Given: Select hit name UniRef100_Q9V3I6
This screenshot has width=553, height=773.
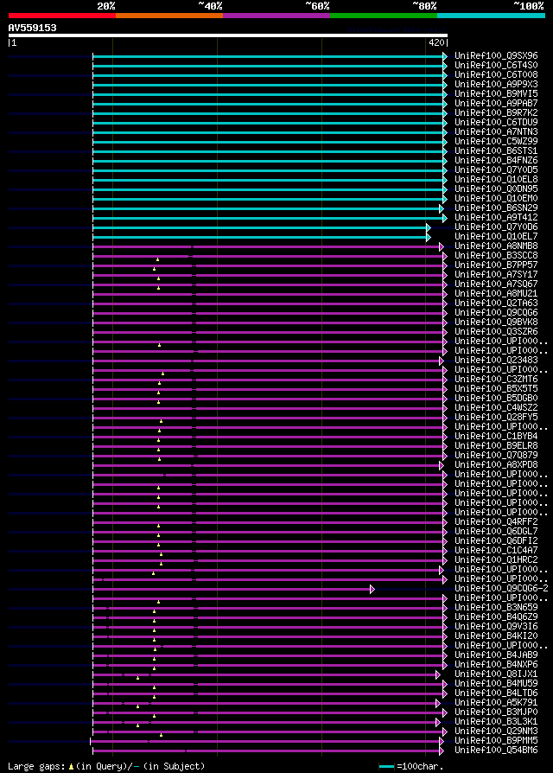Looking at the screenshot, I should pyautogui.click(x=496, y=627).
